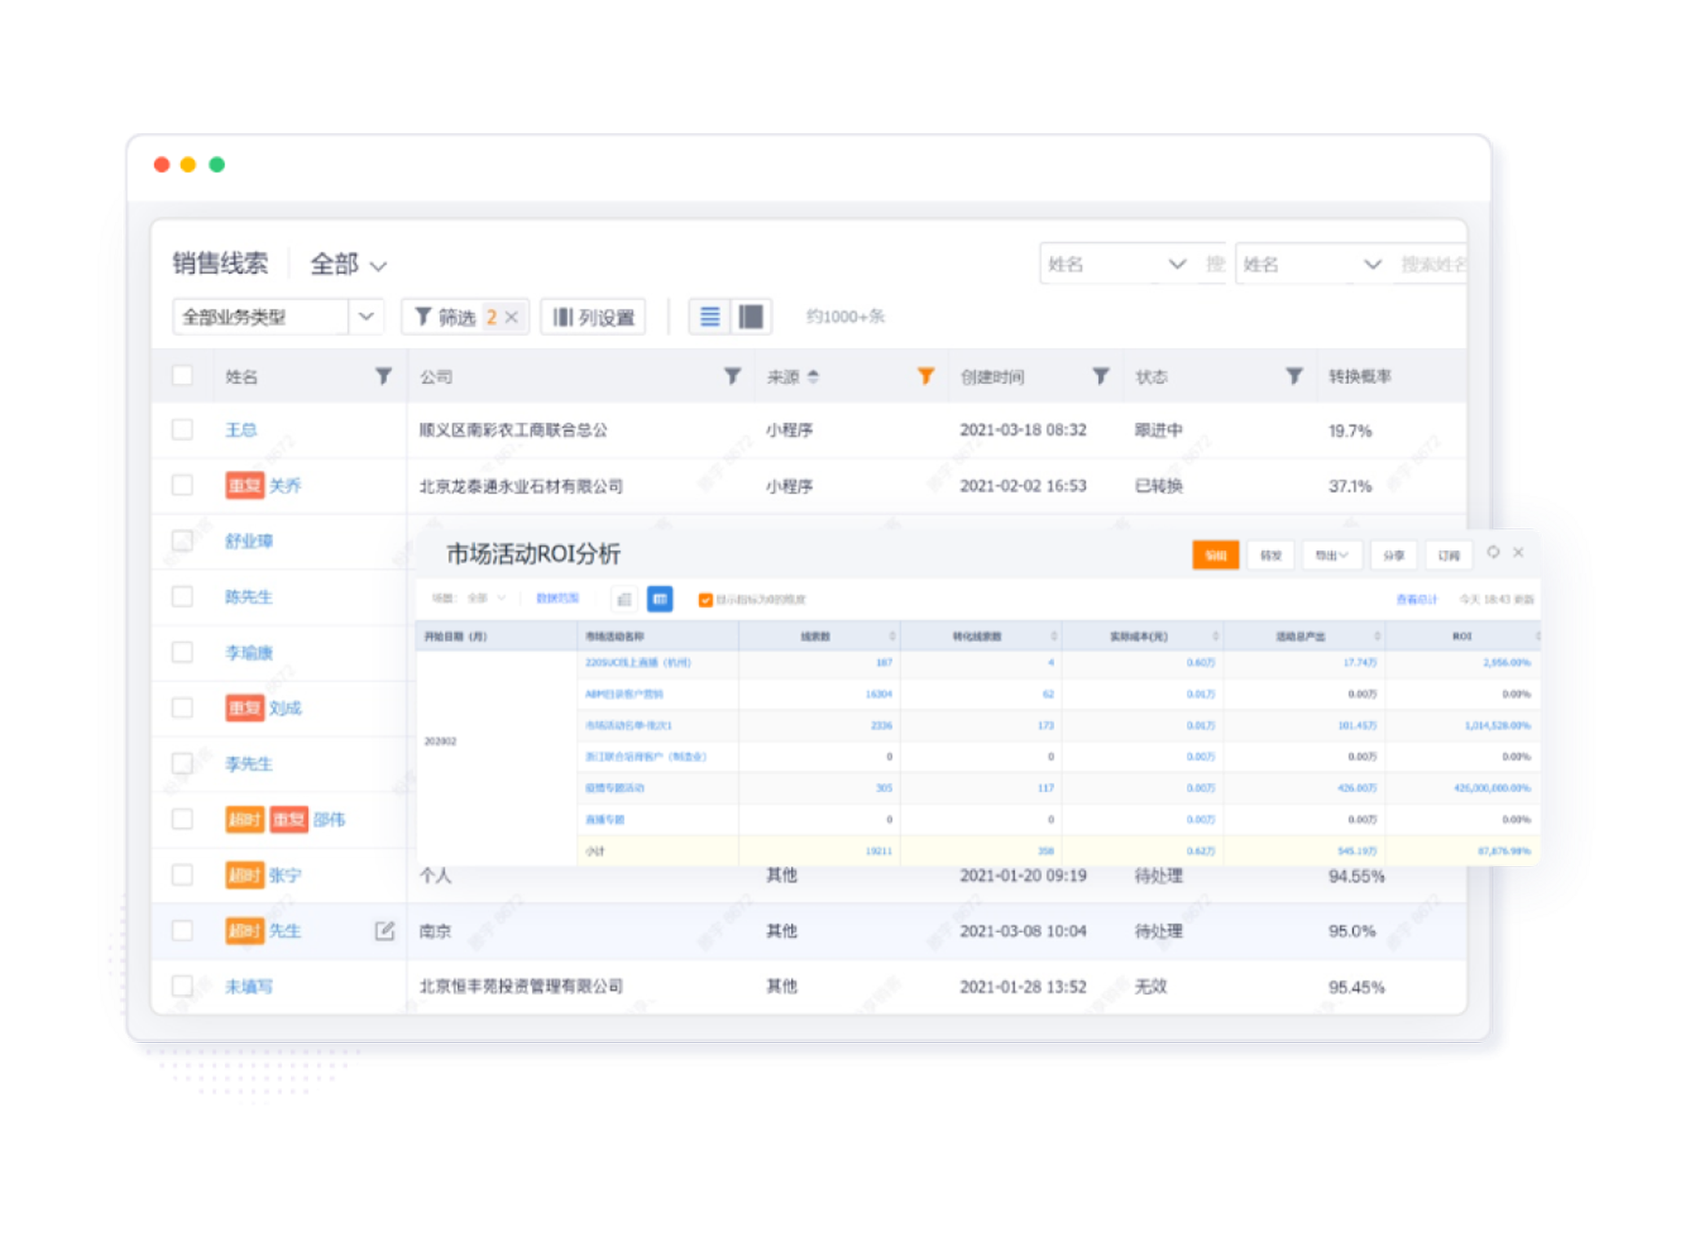Expand the 全部业务类型 dropdown
The height and width of the screenshot is (1239, 1689).
(x=366, y=317)
